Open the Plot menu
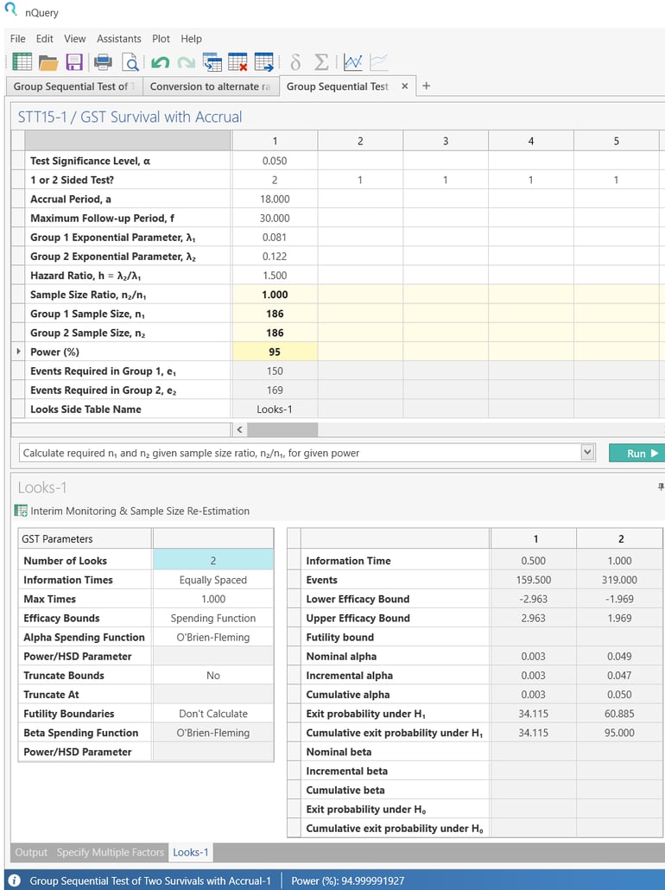The image size is (665, 890). pos(161,39)
